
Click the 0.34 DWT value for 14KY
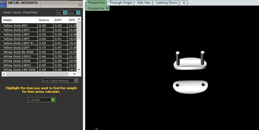click(x=58, y=34)
